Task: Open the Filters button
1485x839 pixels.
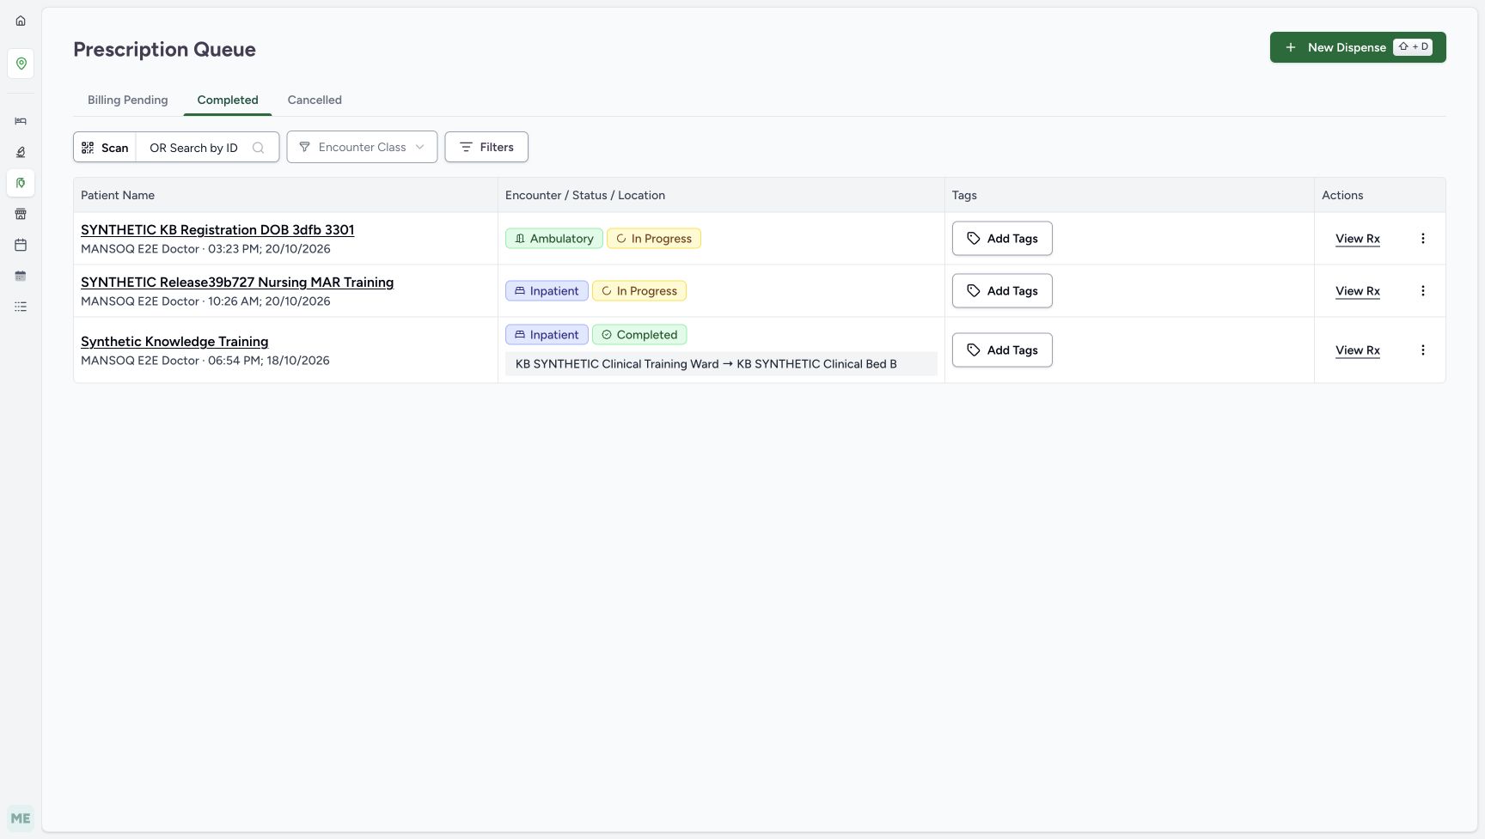Action: 486,147
